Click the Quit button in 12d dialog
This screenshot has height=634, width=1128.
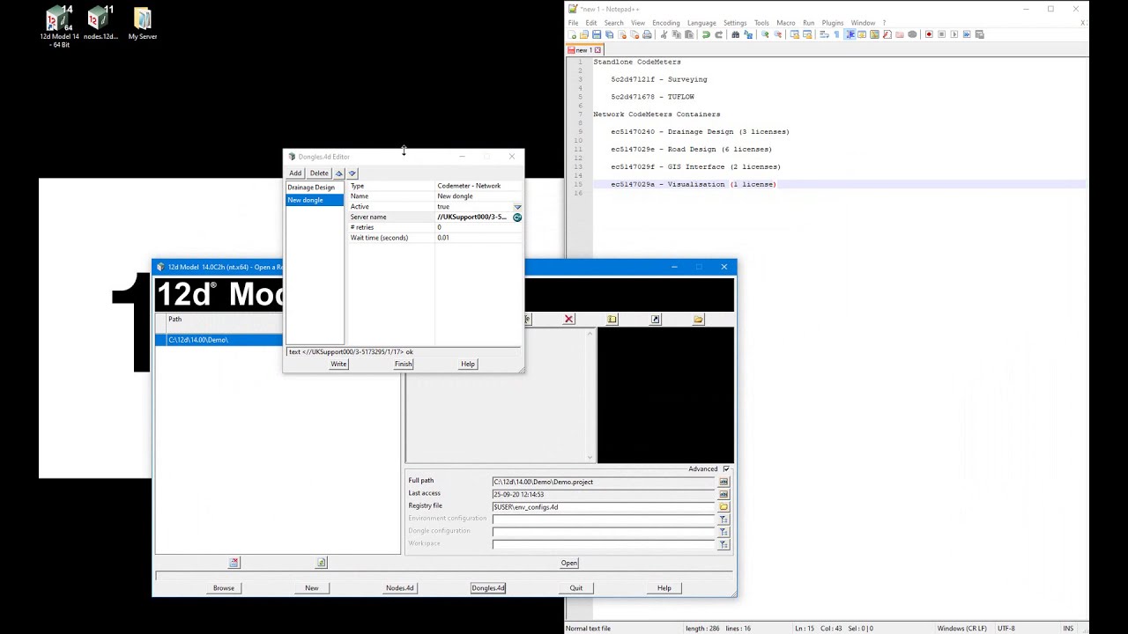coord(575,588)
